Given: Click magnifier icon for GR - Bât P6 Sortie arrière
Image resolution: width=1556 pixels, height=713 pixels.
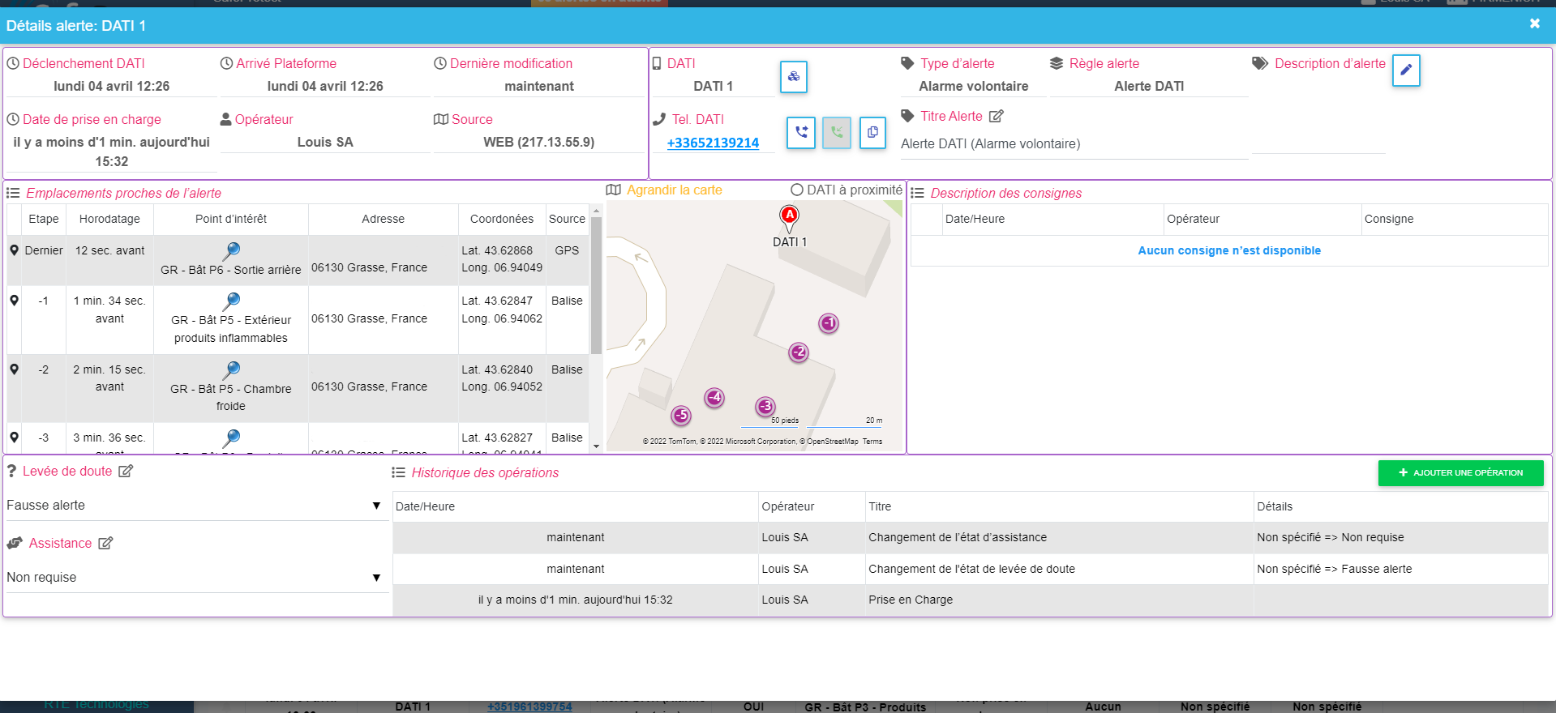Looking at the screenshot, I should [231, 250].
